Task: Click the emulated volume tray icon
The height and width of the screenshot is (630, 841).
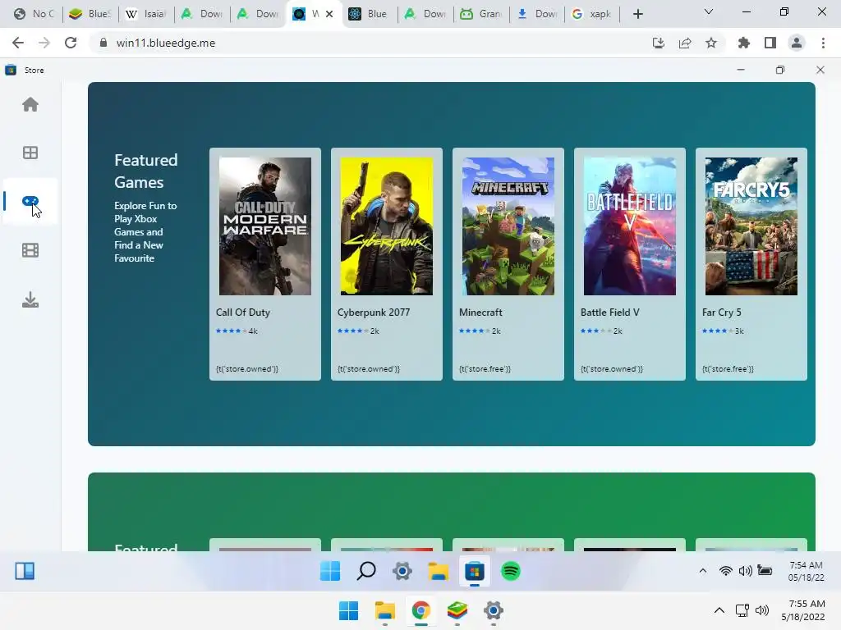Action: click(x=745, y=571)
